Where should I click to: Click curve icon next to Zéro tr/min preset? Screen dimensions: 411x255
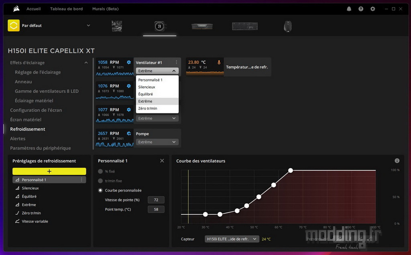[x=17, y=213]
